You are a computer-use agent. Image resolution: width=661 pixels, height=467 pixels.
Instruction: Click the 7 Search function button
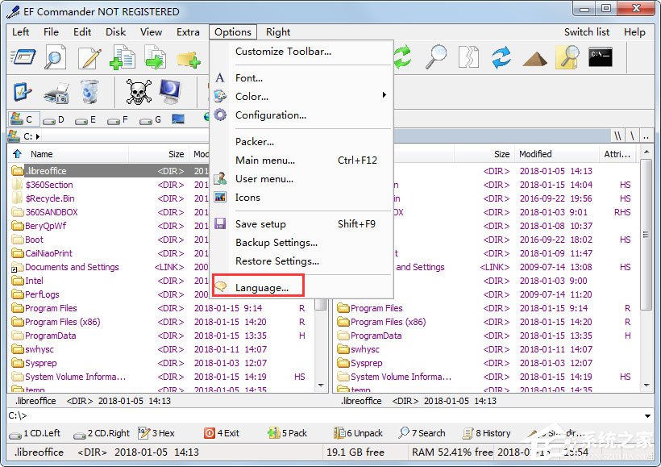coord(422,433)
